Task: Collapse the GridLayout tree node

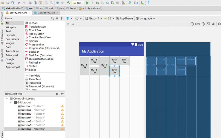Action: coord(11,103)
